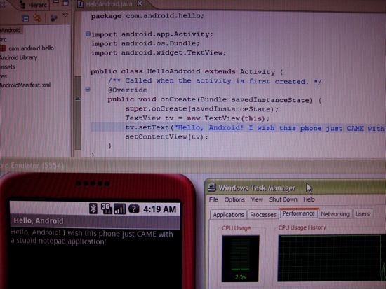This screenshot has width=386, height=289.
Task: Click the battery status icon in emulator
Action: [133, 209]
